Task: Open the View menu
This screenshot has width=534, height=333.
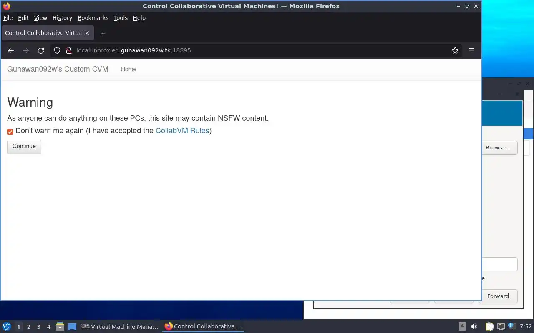Action: 40,18
